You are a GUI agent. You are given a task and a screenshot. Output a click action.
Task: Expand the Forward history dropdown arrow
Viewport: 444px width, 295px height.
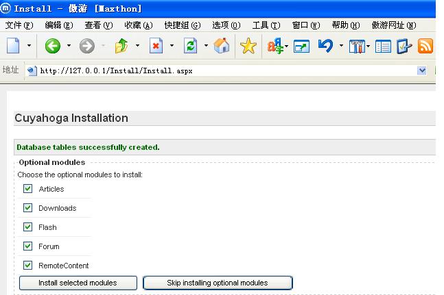pyautogui.click(x=104, y=45)
